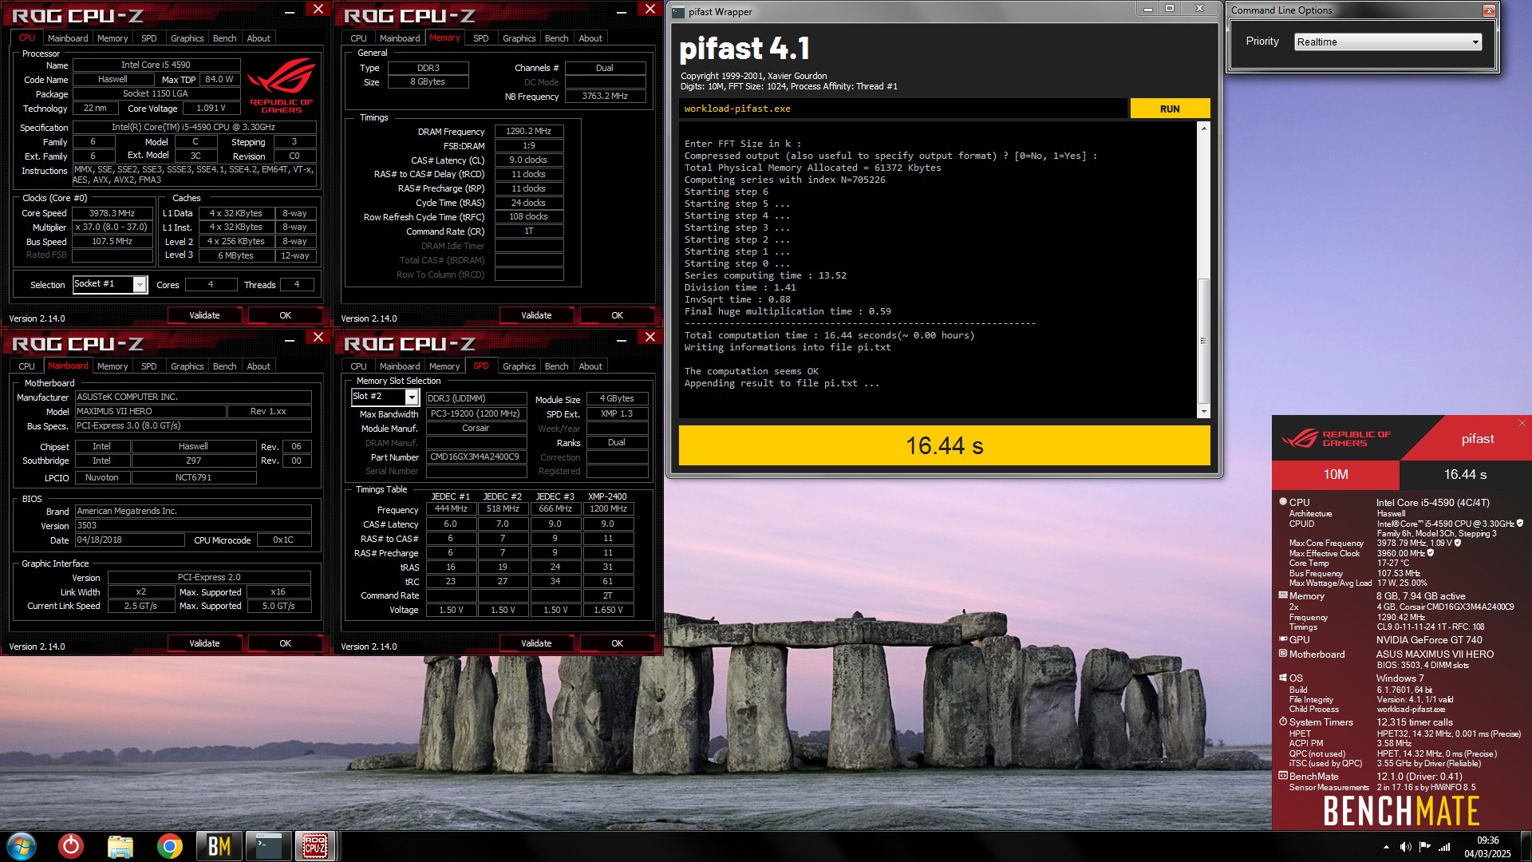Click the System Timers clock icon

1283,722
